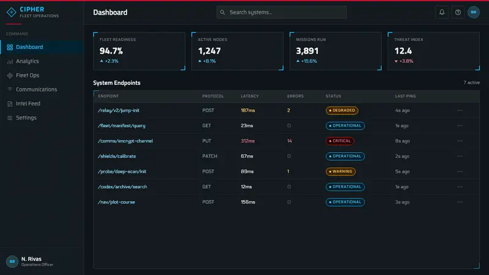Viewport: 489px width, 275px height.
Task: Sort by the ERRORS column header
Action: [295, 96]
